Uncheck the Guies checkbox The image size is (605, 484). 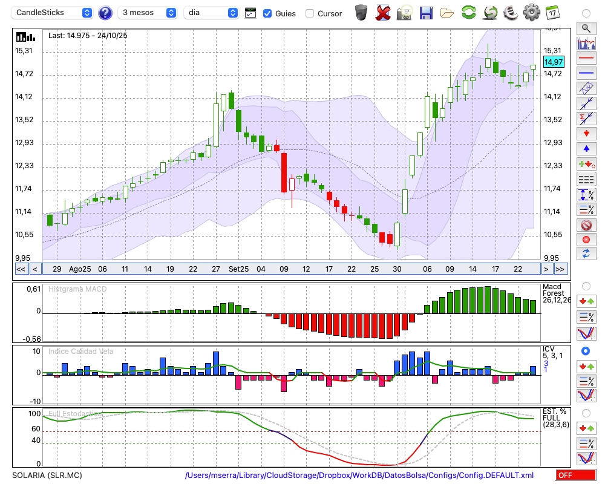267,13
